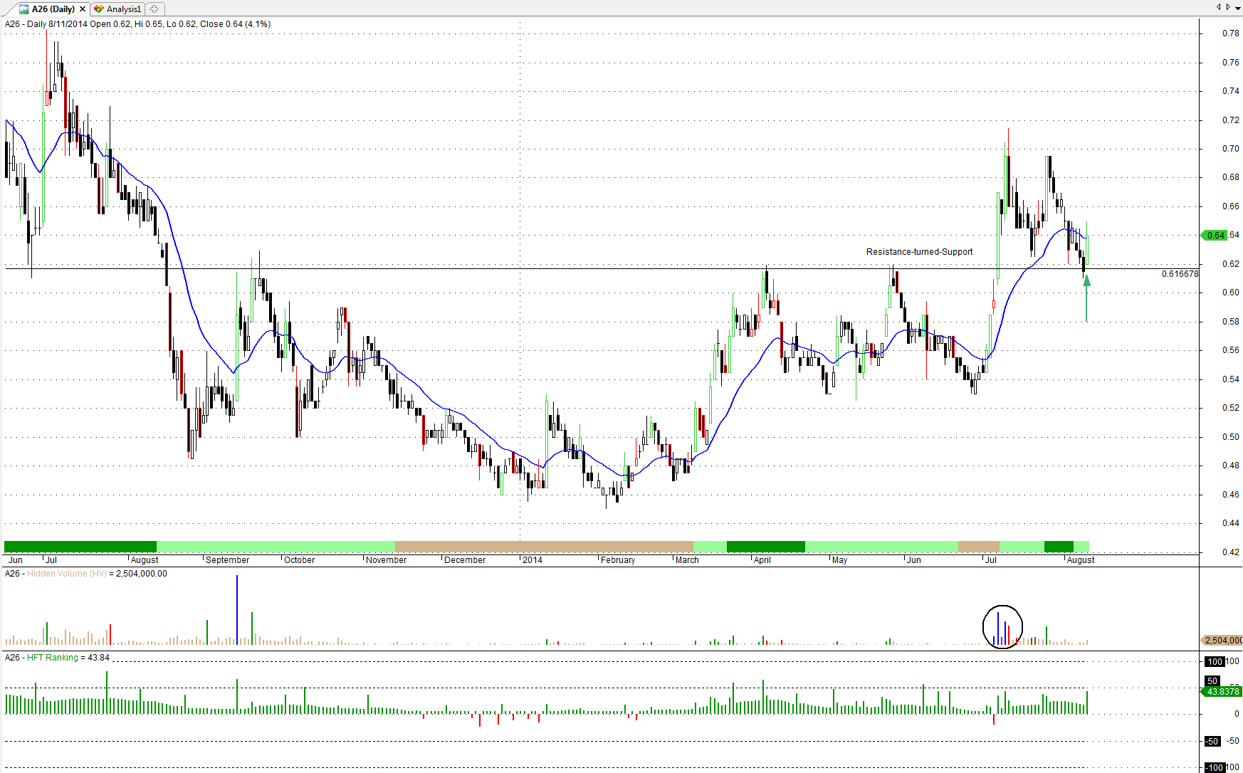
Task: Select the black circle around volume bars
Action: click(x=1002, y=626)
